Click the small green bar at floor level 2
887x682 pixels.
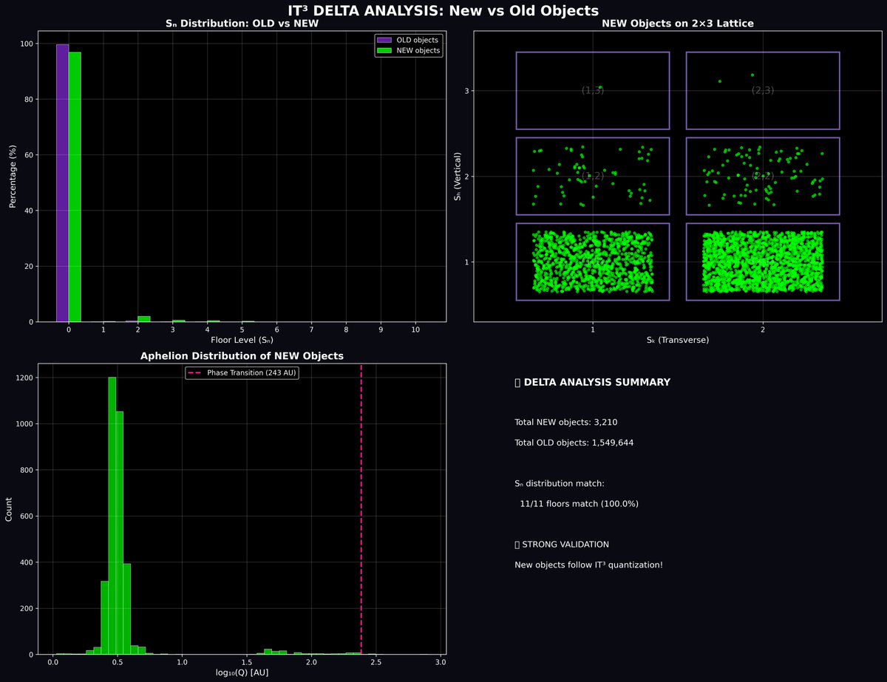click(144, 319)
